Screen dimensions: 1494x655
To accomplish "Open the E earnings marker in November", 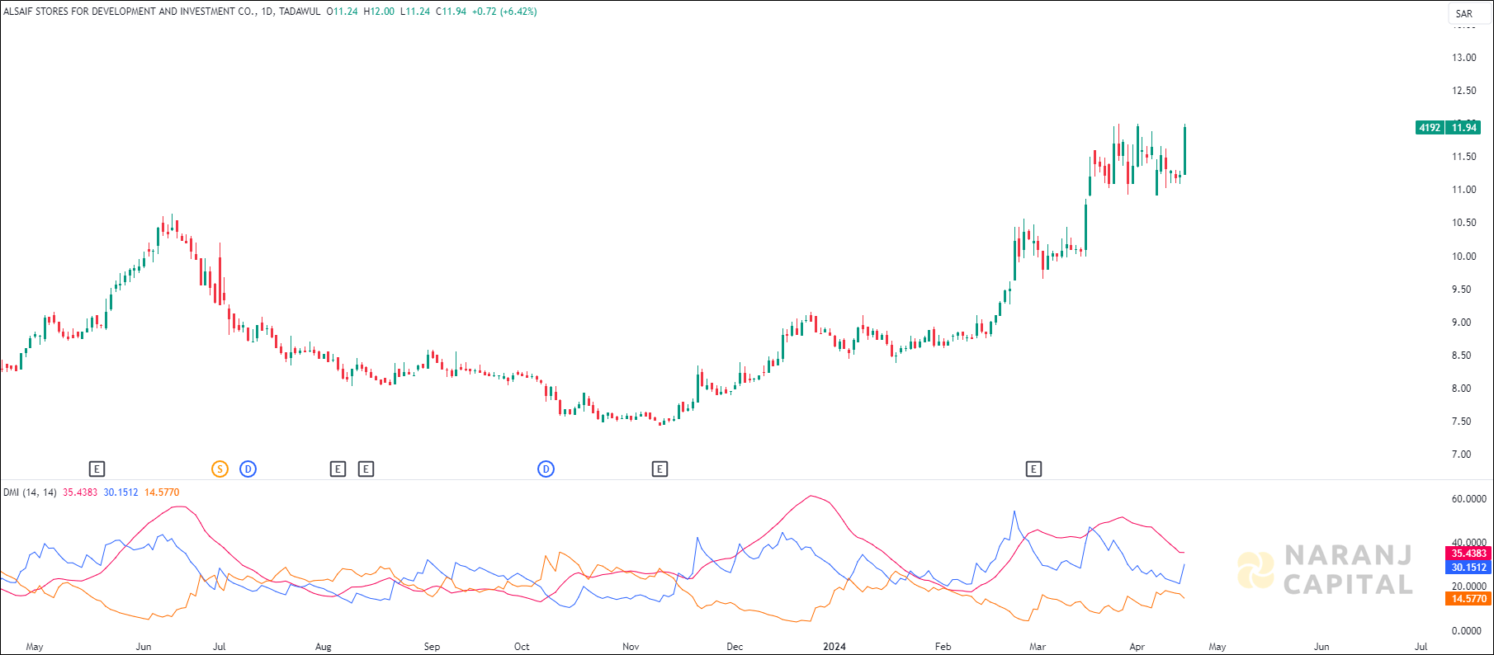I will pyautogui.click(x=660, y=469).
